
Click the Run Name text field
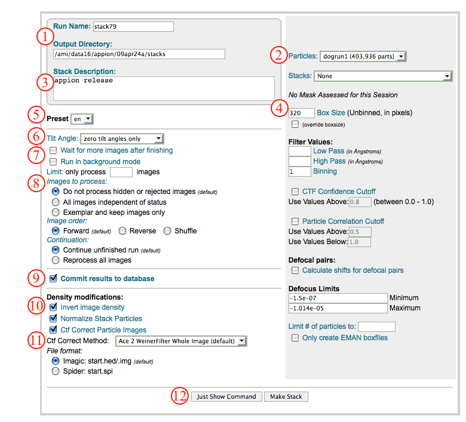click(x=133, y=26)
